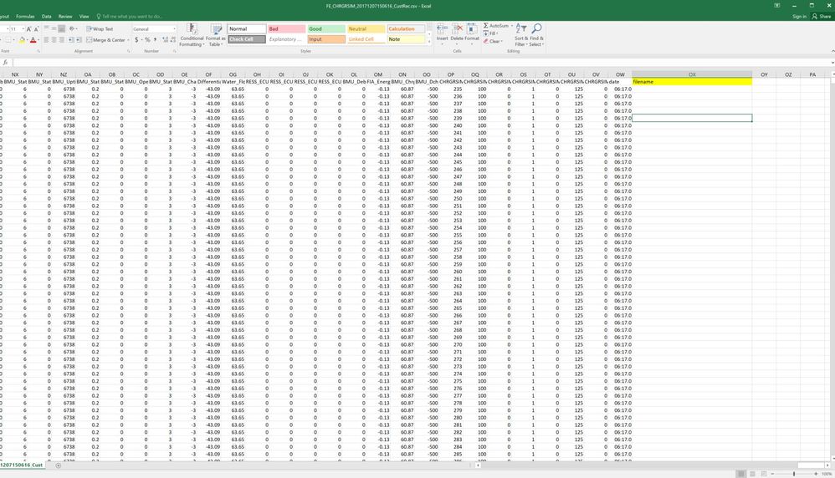The height and width of the screenshot is (478, 835).
Task: Open Conditional Formatting menu
Action: tap(192, 35)
